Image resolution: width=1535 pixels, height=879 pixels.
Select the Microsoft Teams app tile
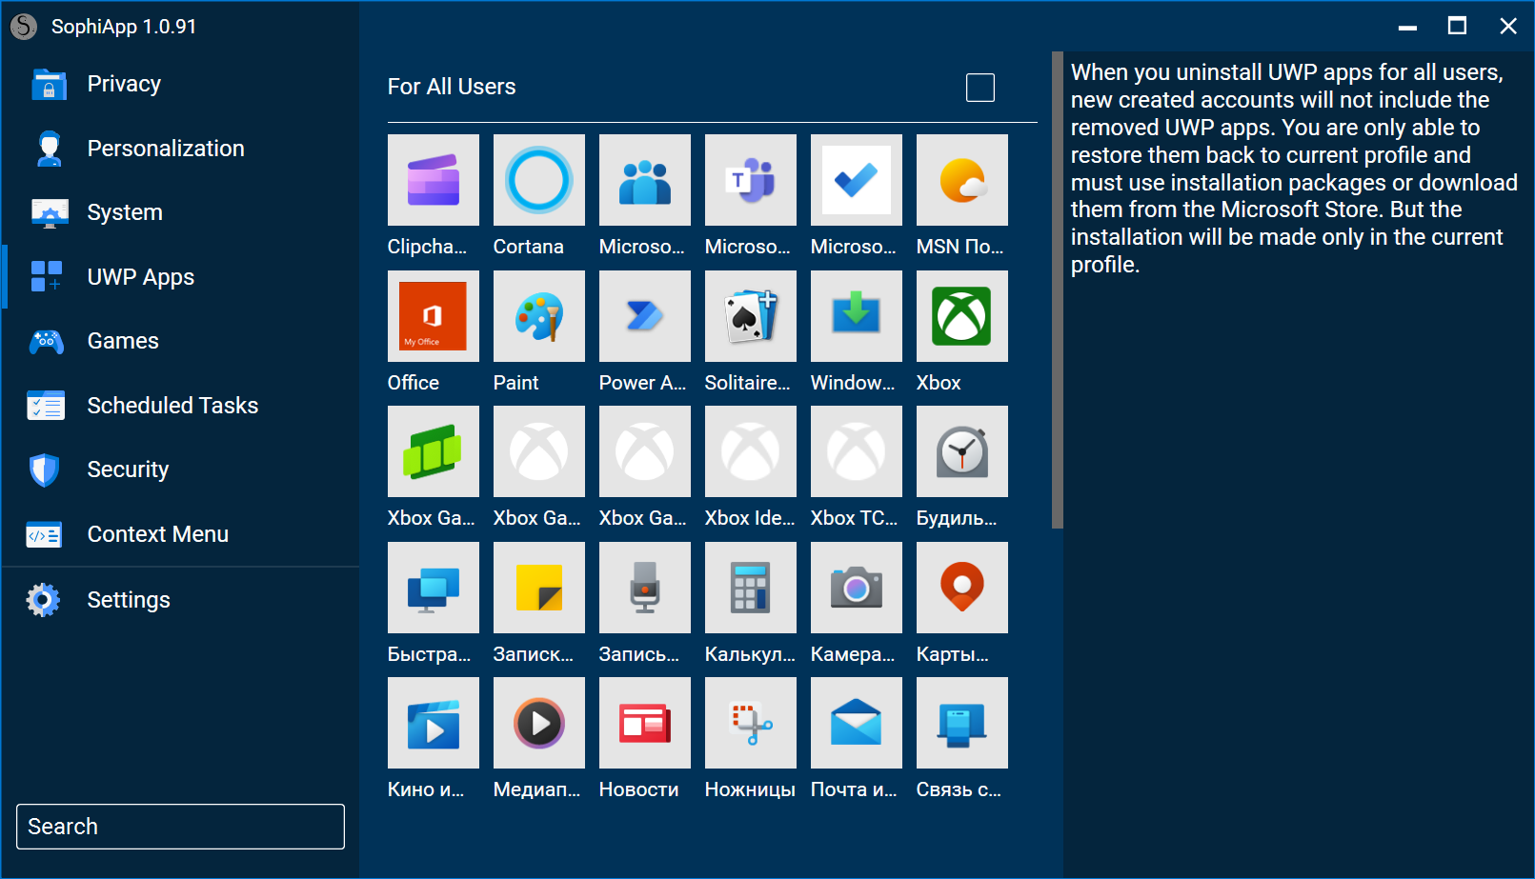(x=751, y=180)
